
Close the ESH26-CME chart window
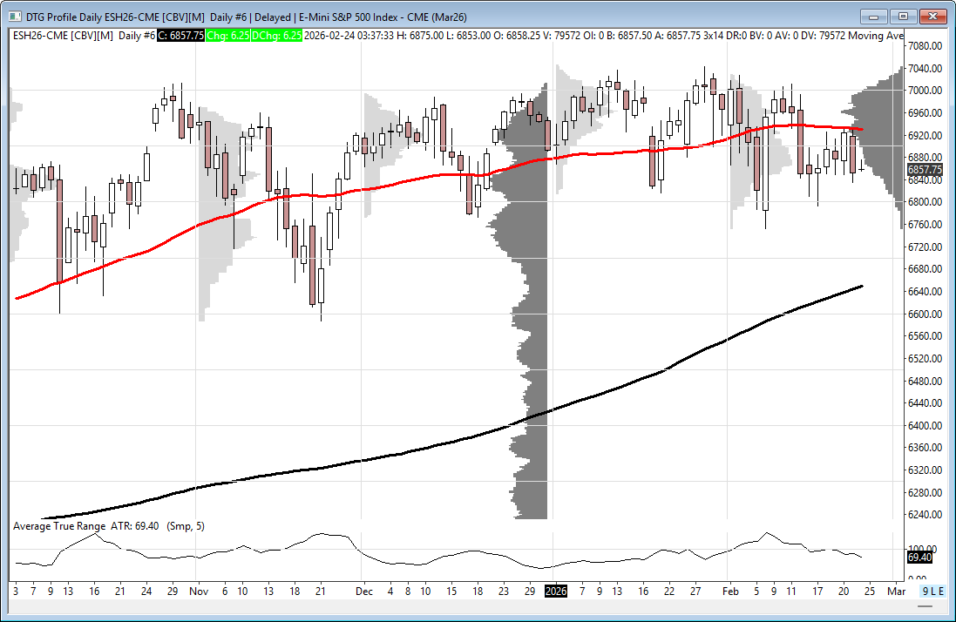click(x=932, y=16)
